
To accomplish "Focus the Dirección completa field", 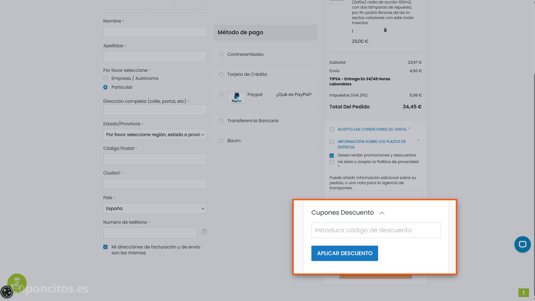I will [155, 110].
